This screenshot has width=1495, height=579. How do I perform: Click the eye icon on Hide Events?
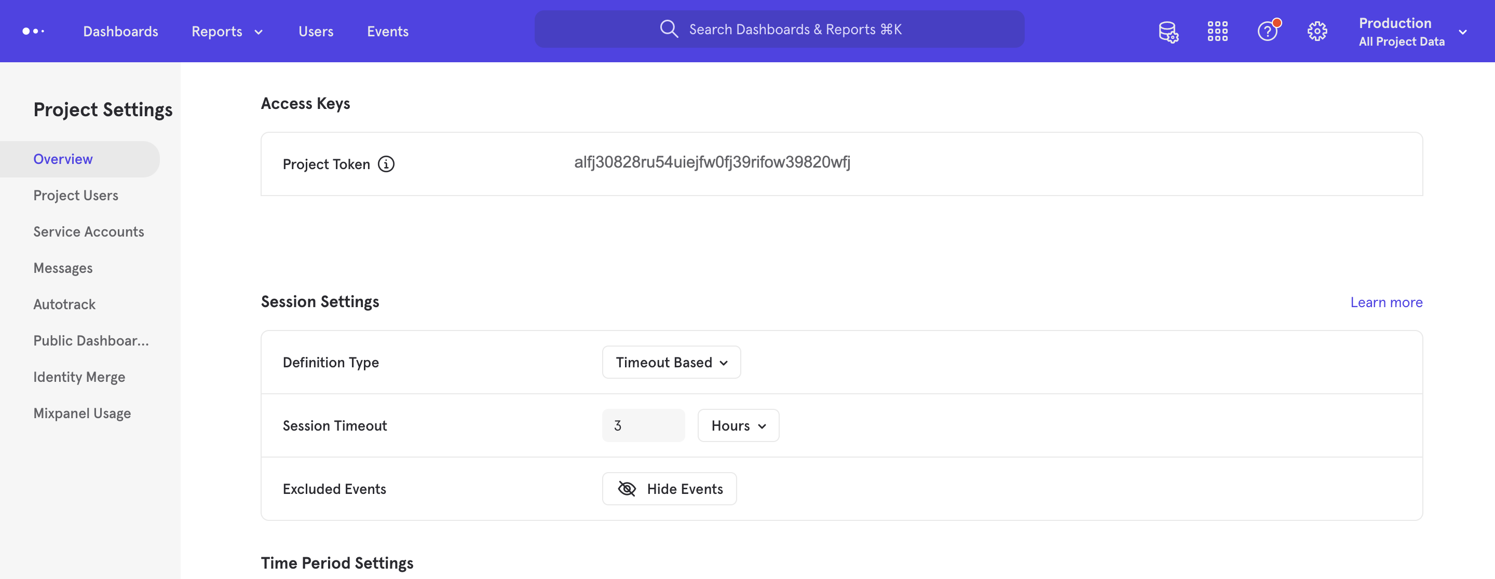pos(627,489)
